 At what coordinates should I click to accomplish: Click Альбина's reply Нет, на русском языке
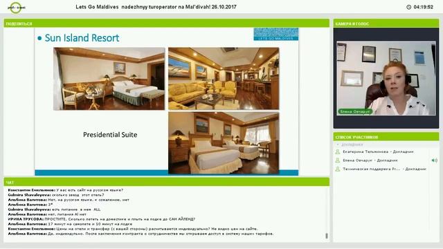[x=69, y=200]
